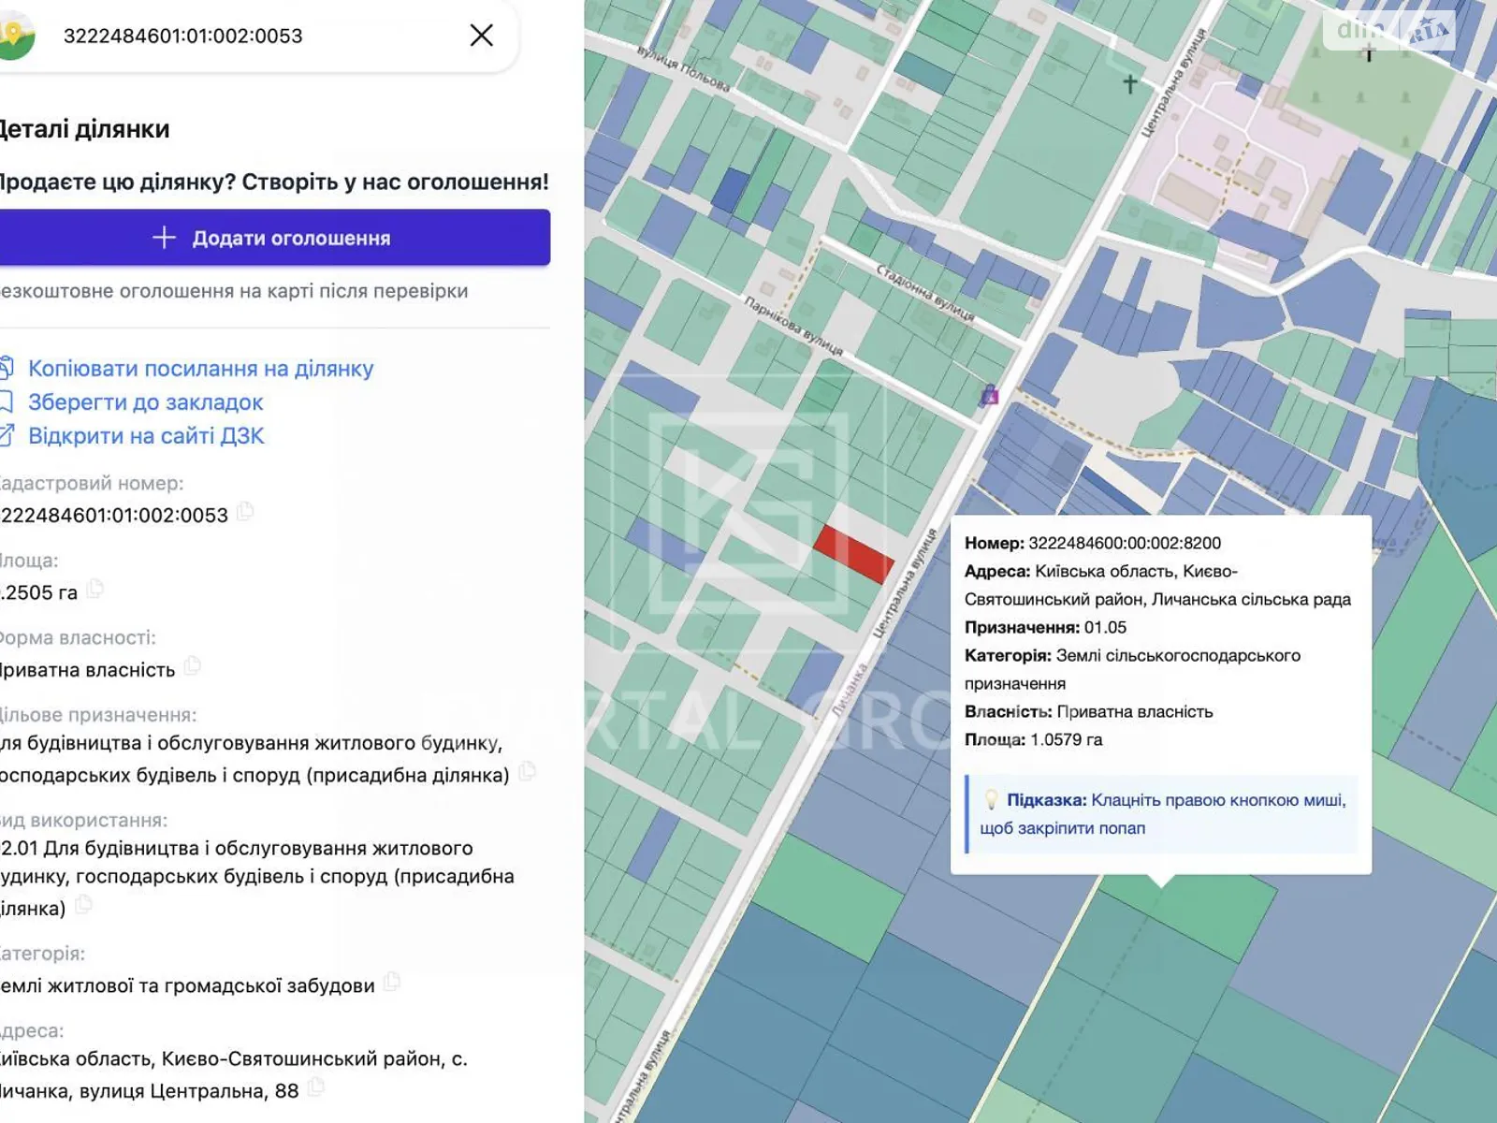The image size is (1497, 1123).
Task: Copy the area value 1.2505 га
Action: click(94, 591)
